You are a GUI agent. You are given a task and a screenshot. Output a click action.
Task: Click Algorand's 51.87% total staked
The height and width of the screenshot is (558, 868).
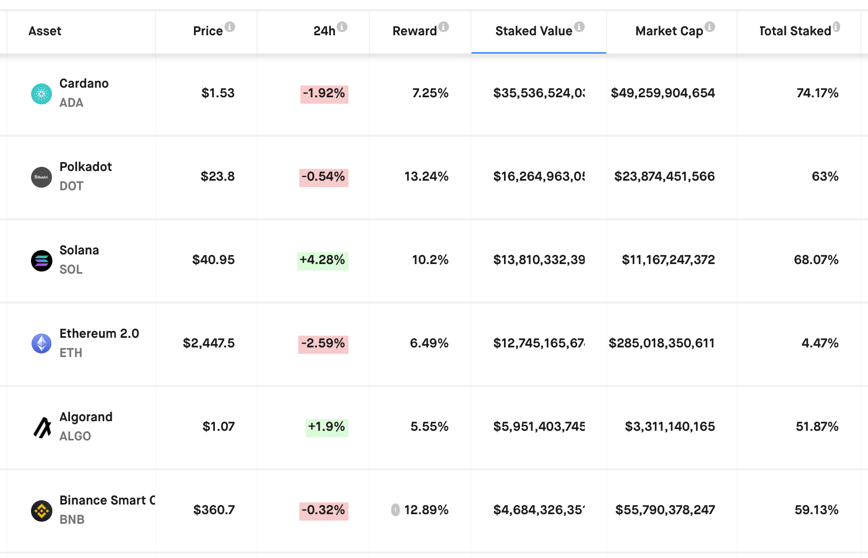tap(817, 427)
